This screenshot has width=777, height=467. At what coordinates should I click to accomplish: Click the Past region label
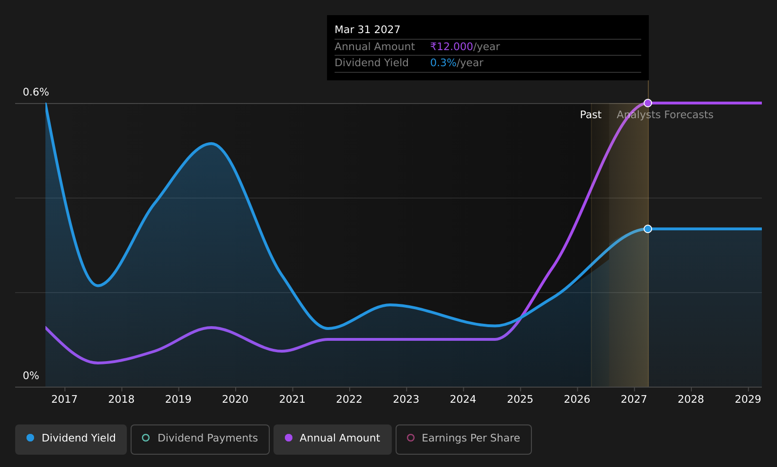(591, 115)
